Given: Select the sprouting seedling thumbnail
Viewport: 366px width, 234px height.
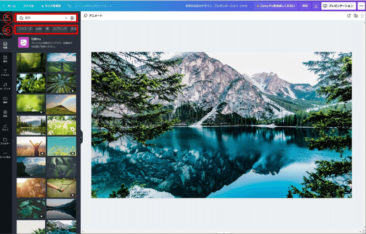Looking at the screenshot, I should tap(31, 104).
